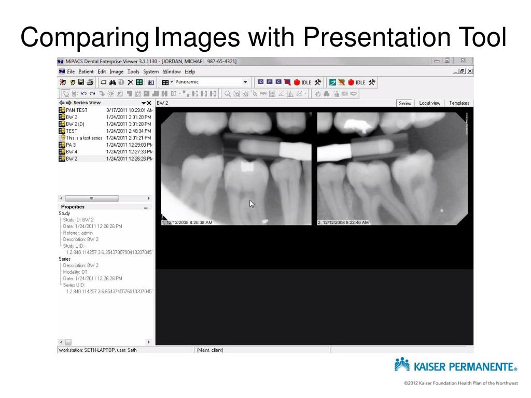This screenshot has width=531, height=398.
Task: Open the Patient menu
Action: [86, 72]
